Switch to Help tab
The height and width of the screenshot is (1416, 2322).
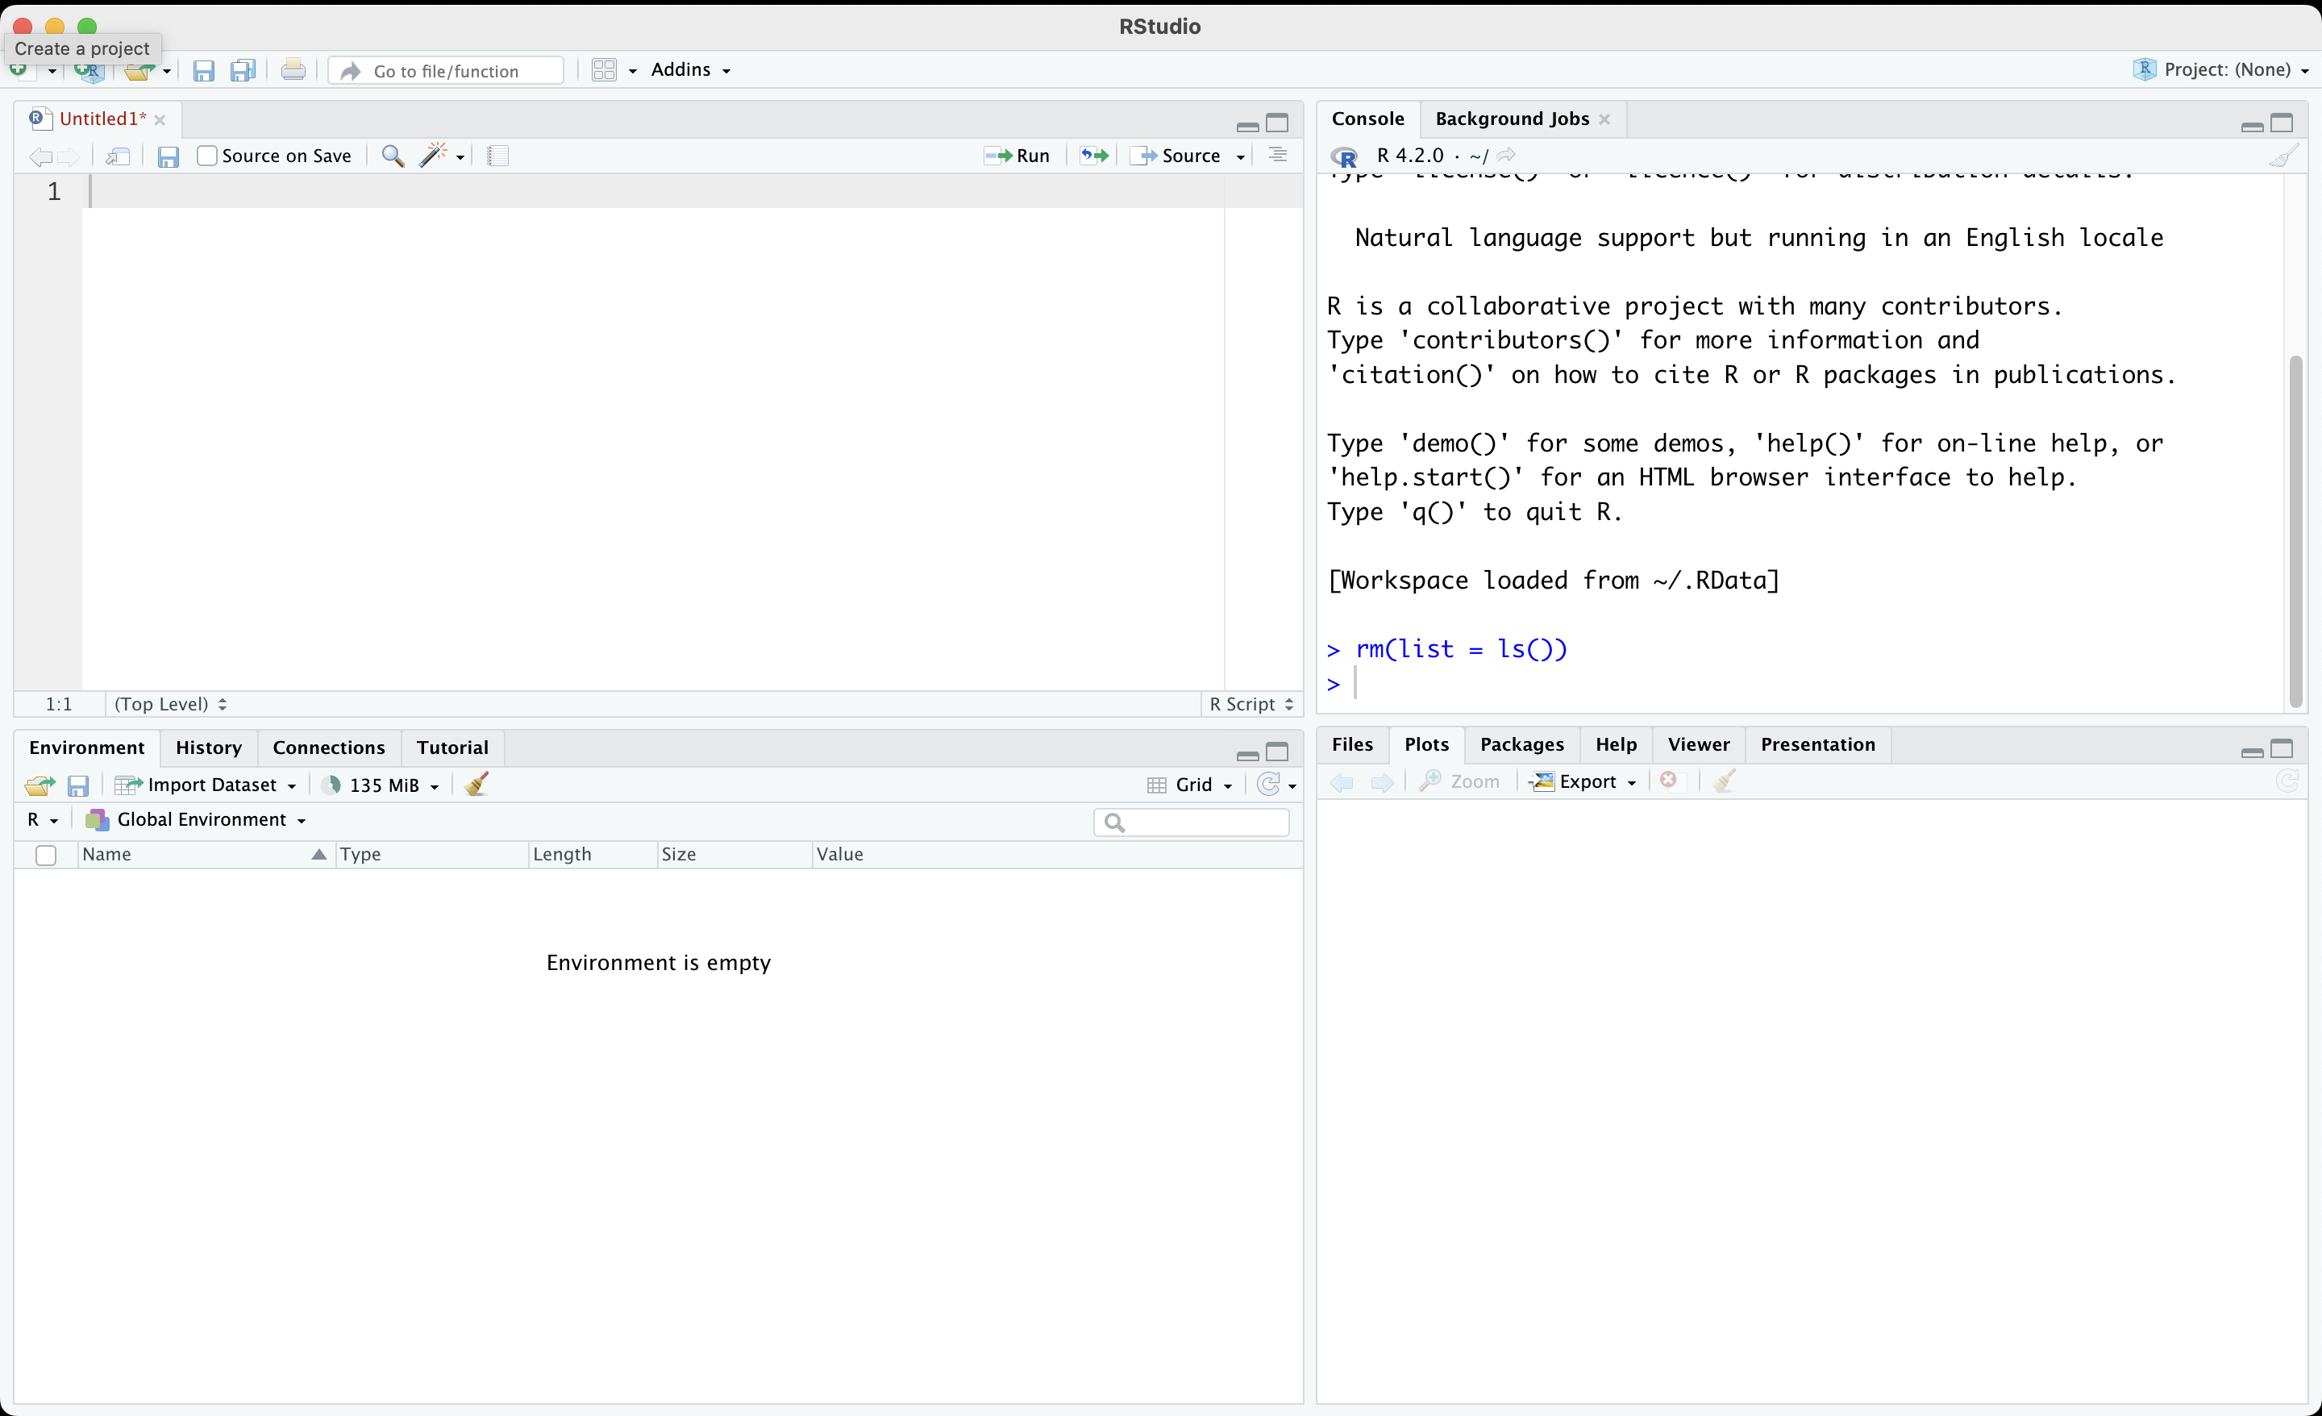pyautogui.click(x=1615, y=745)
